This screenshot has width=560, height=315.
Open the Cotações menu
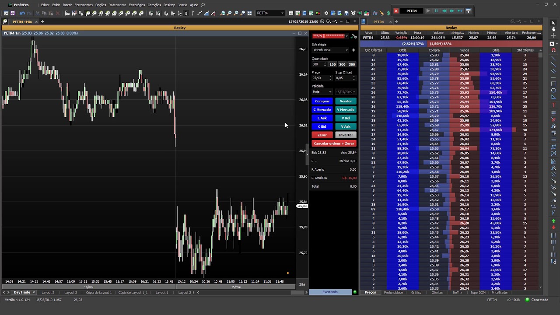pos(154,5)
